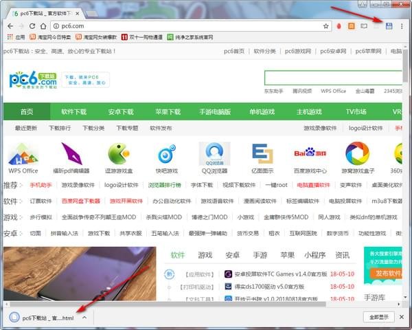Click the orange extension icon in toolbar
412x330 pixels.
click(x=352, y=26)
